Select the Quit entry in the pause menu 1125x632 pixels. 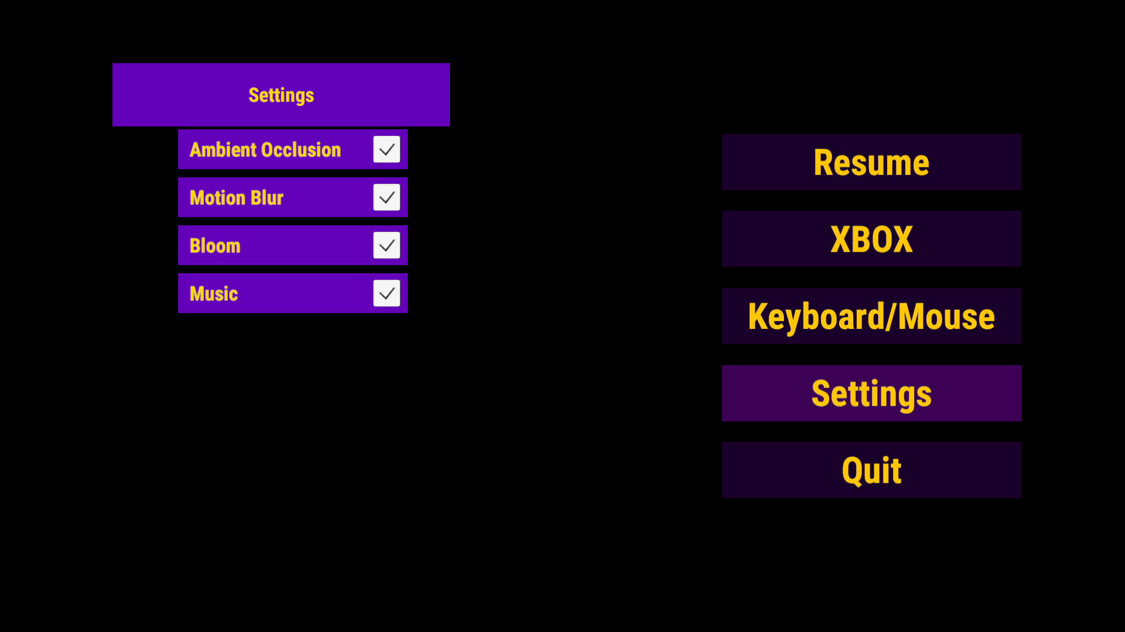872,470
